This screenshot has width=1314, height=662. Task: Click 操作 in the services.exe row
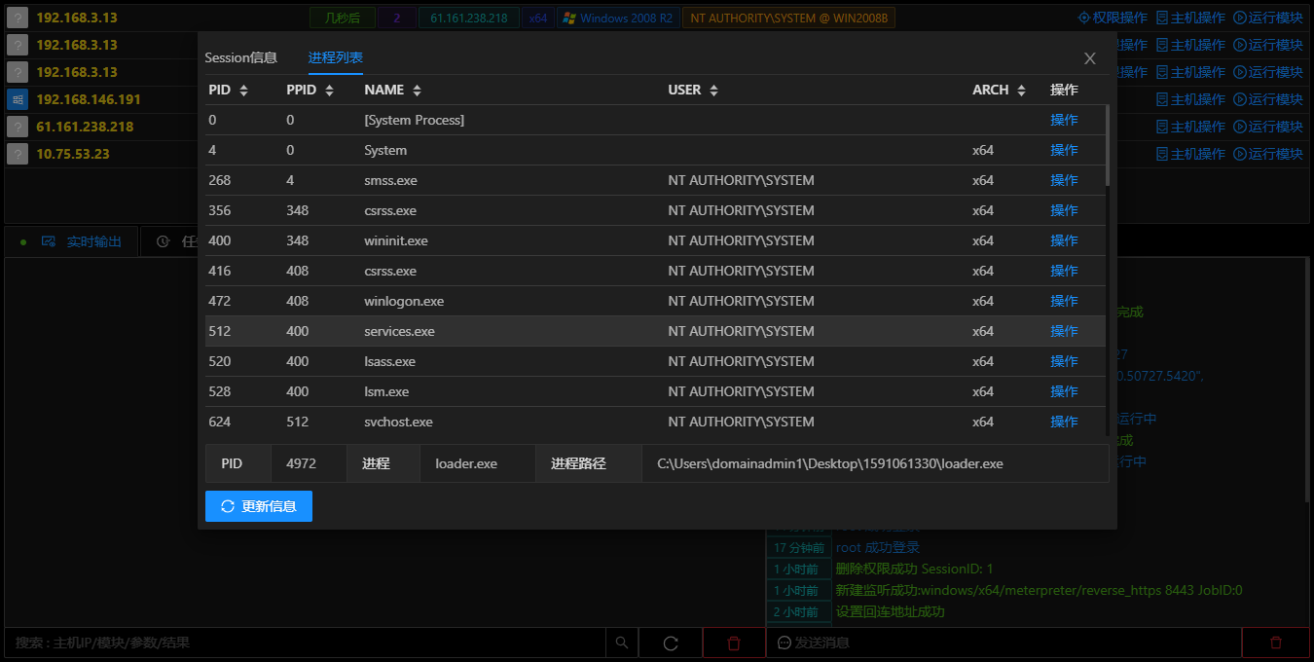pos(1064,331)
